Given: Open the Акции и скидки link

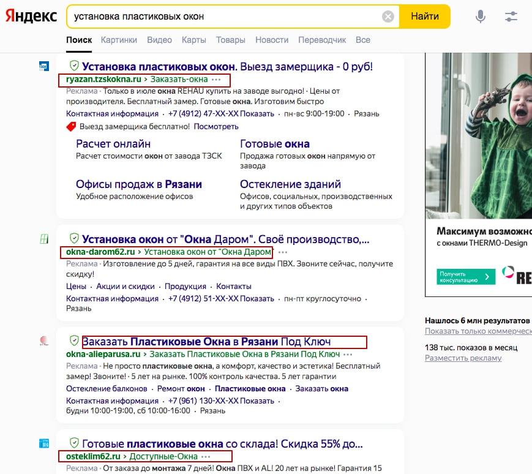Looking at the screenshot, I should 126,287.
